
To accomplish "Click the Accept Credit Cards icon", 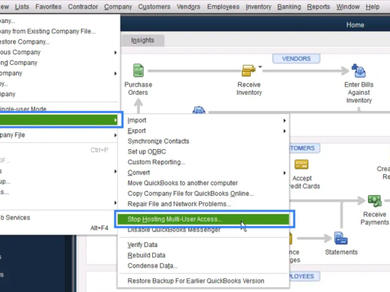I will (x=301, y=164).
